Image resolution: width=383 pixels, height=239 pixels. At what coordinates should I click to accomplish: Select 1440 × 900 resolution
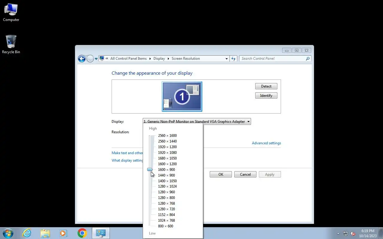(166, 175)
